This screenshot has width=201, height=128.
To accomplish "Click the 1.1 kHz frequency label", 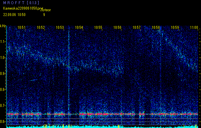I will pyautogui.click(x=3, y=42).
